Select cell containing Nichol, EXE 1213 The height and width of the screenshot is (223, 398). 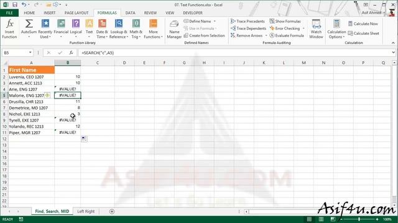pos(32,114)
